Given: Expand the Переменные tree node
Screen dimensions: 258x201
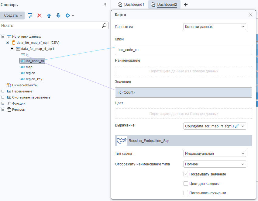Looking at the screenshot, I should tap(3, 91).
